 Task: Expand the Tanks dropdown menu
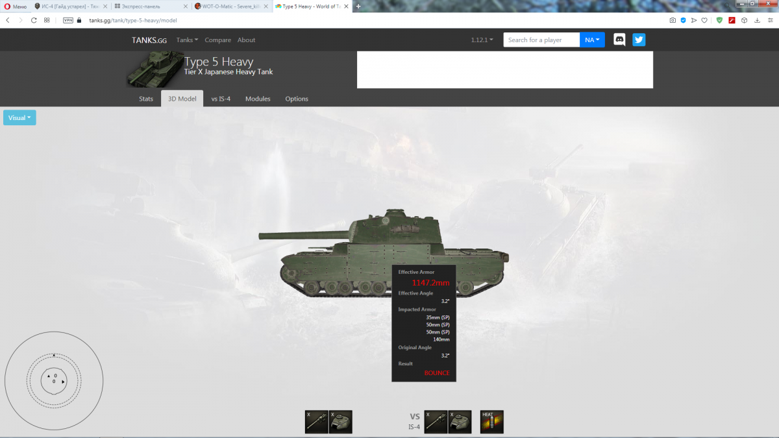coord(188,40)
